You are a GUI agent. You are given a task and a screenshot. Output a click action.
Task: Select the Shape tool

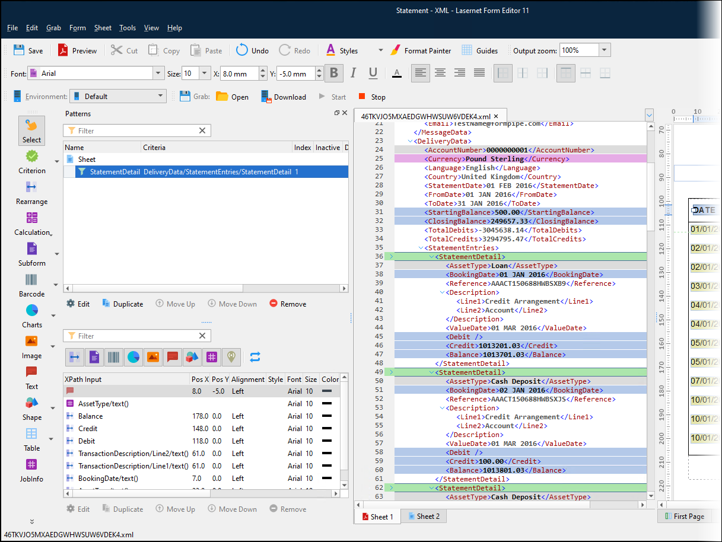pyautogui.click(x=31, y=408)
